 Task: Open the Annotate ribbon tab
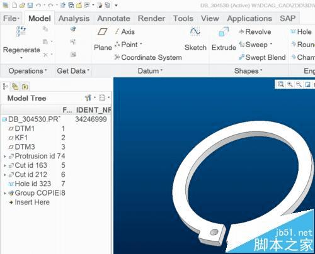(x=113, y=18)
